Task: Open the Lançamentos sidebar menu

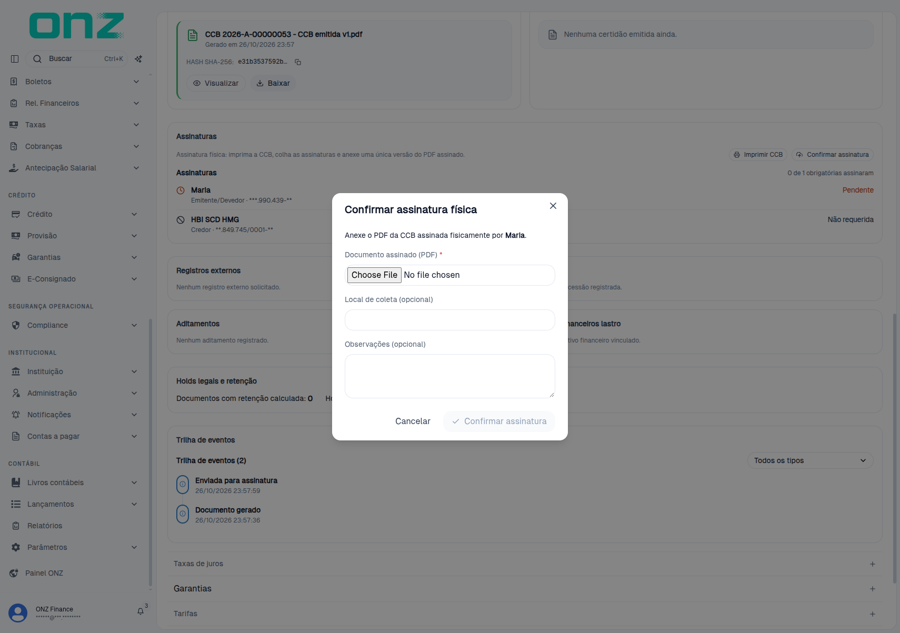Action: (x=74, y=504)
